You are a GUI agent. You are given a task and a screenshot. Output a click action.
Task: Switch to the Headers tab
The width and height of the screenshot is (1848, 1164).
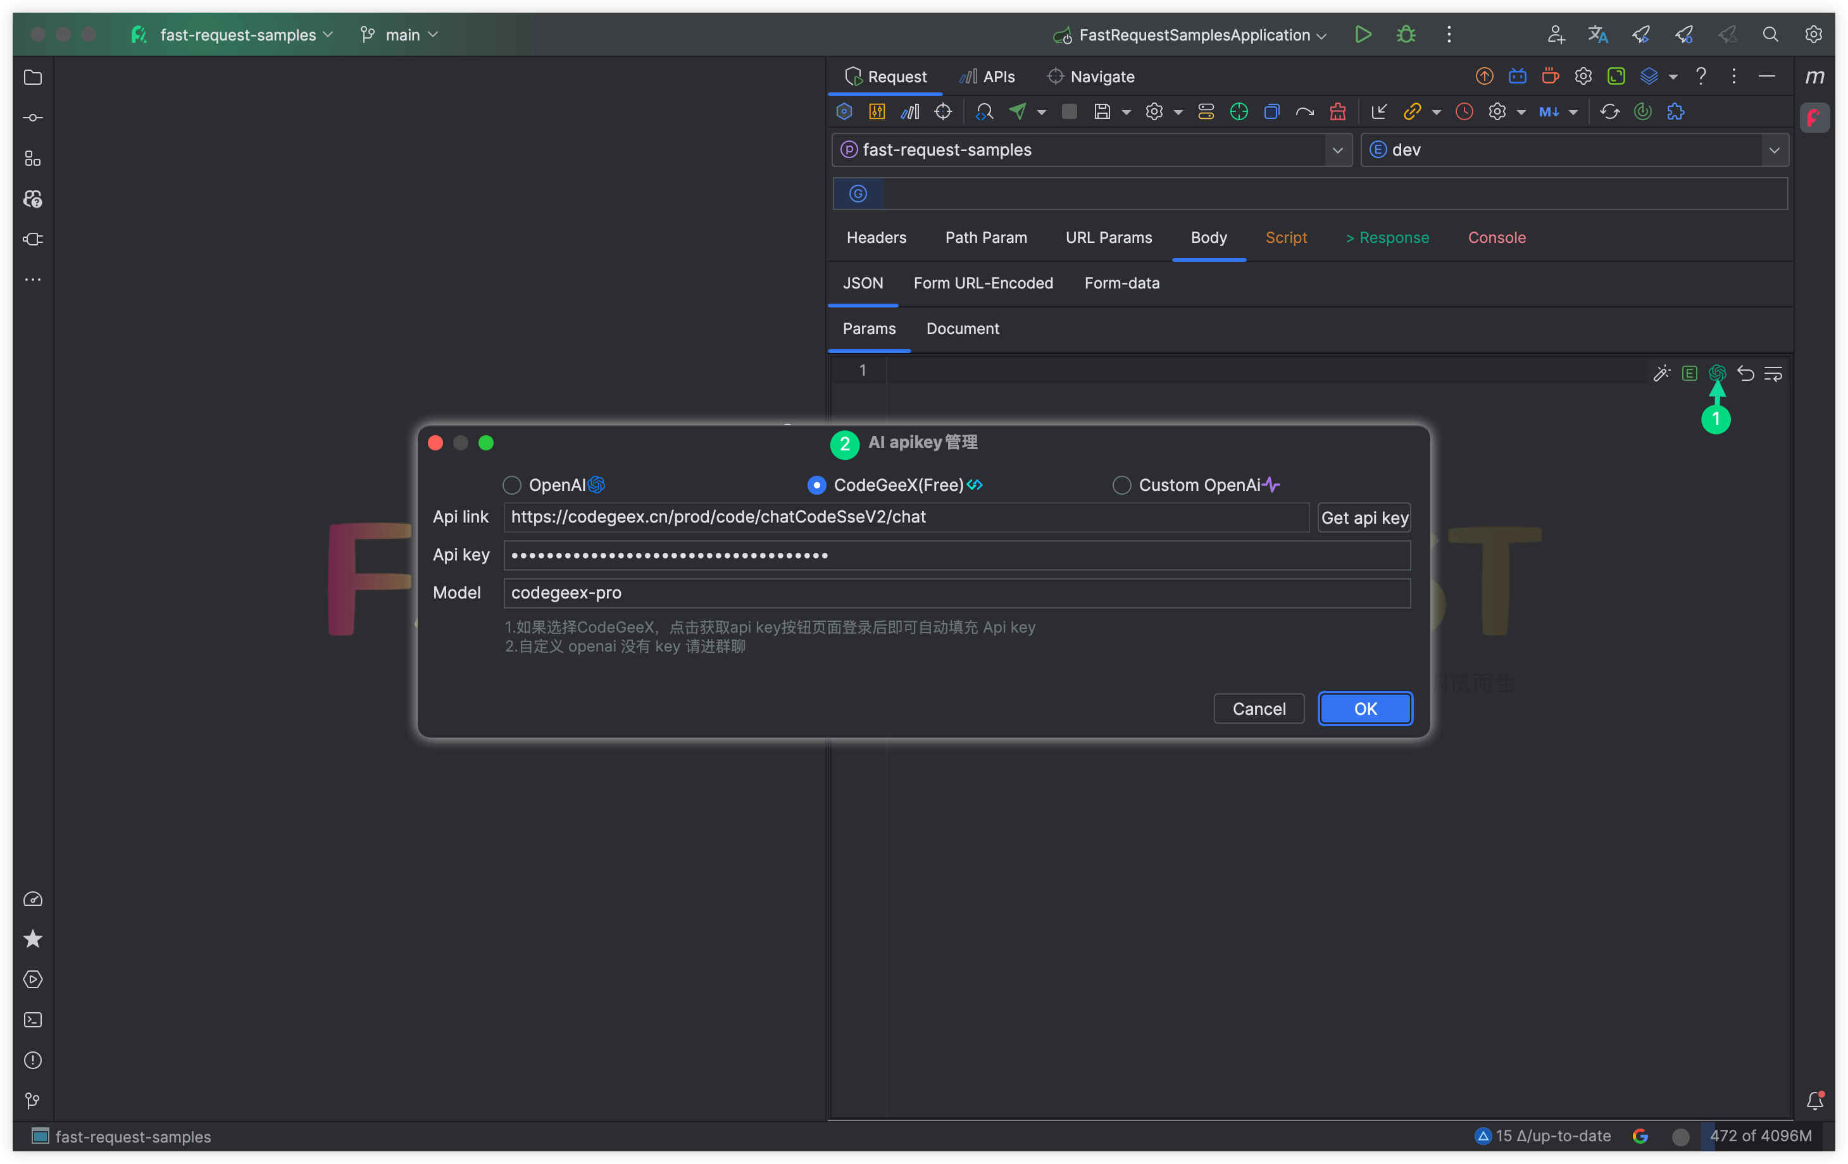click(877, 238)
